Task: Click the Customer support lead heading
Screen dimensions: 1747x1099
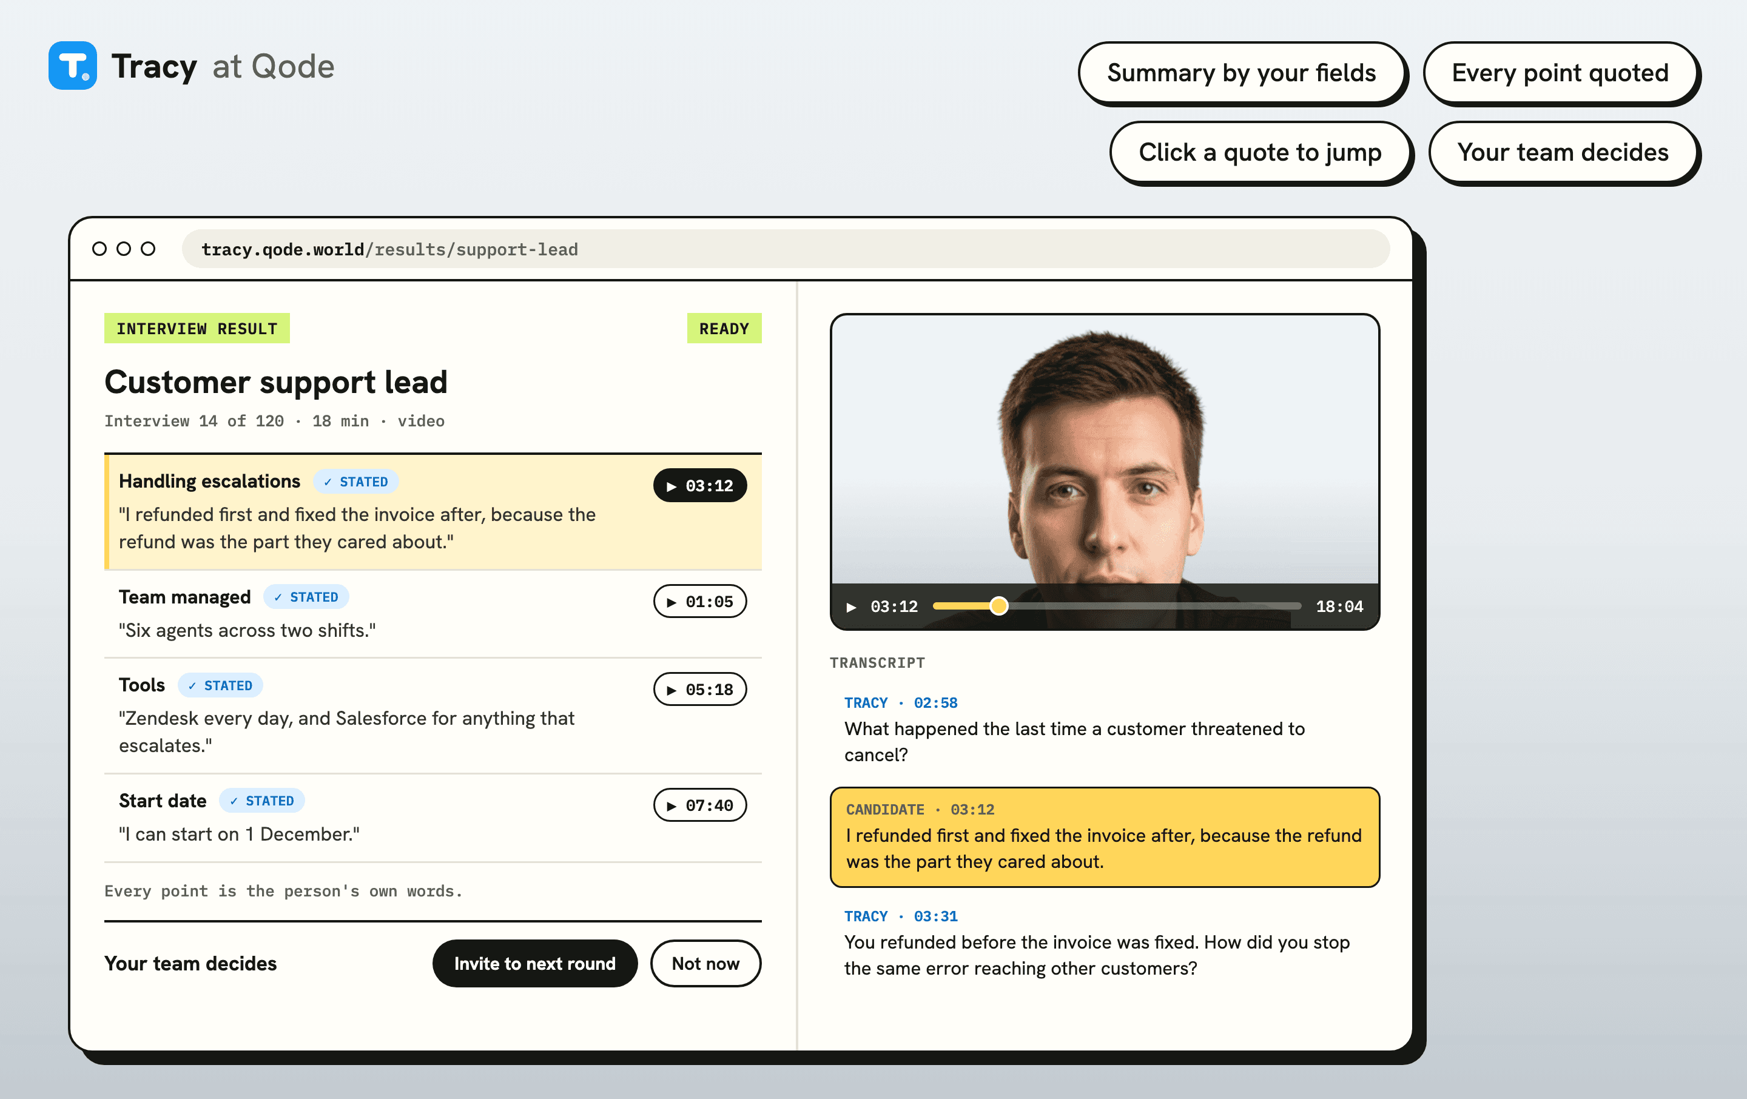Action: (275, 382)
